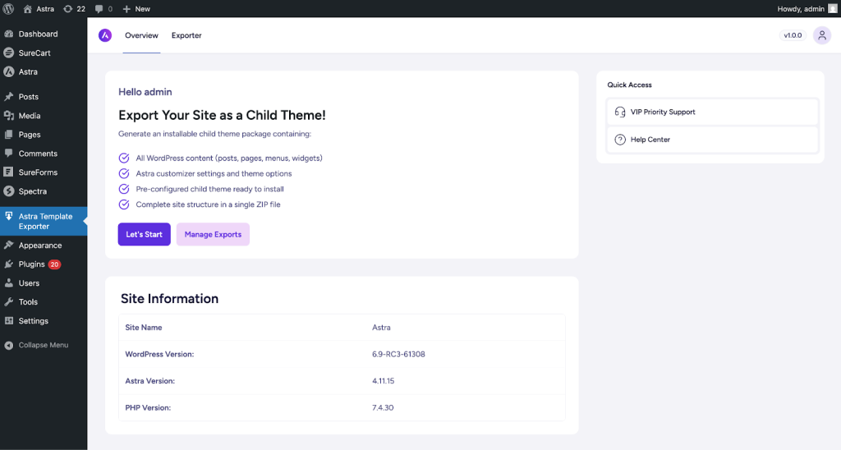
Task: Switch to the Exporter tab
Action: click(186, 35)
